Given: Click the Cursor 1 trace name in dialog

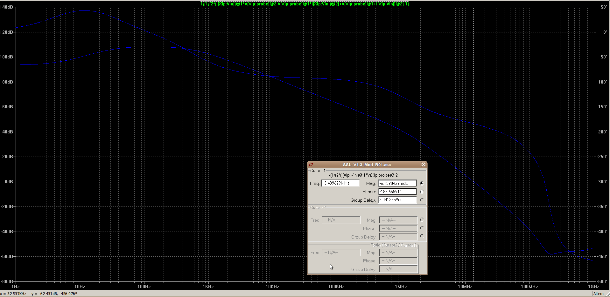Looking at the screenshot, I should [x=363, y=175].
